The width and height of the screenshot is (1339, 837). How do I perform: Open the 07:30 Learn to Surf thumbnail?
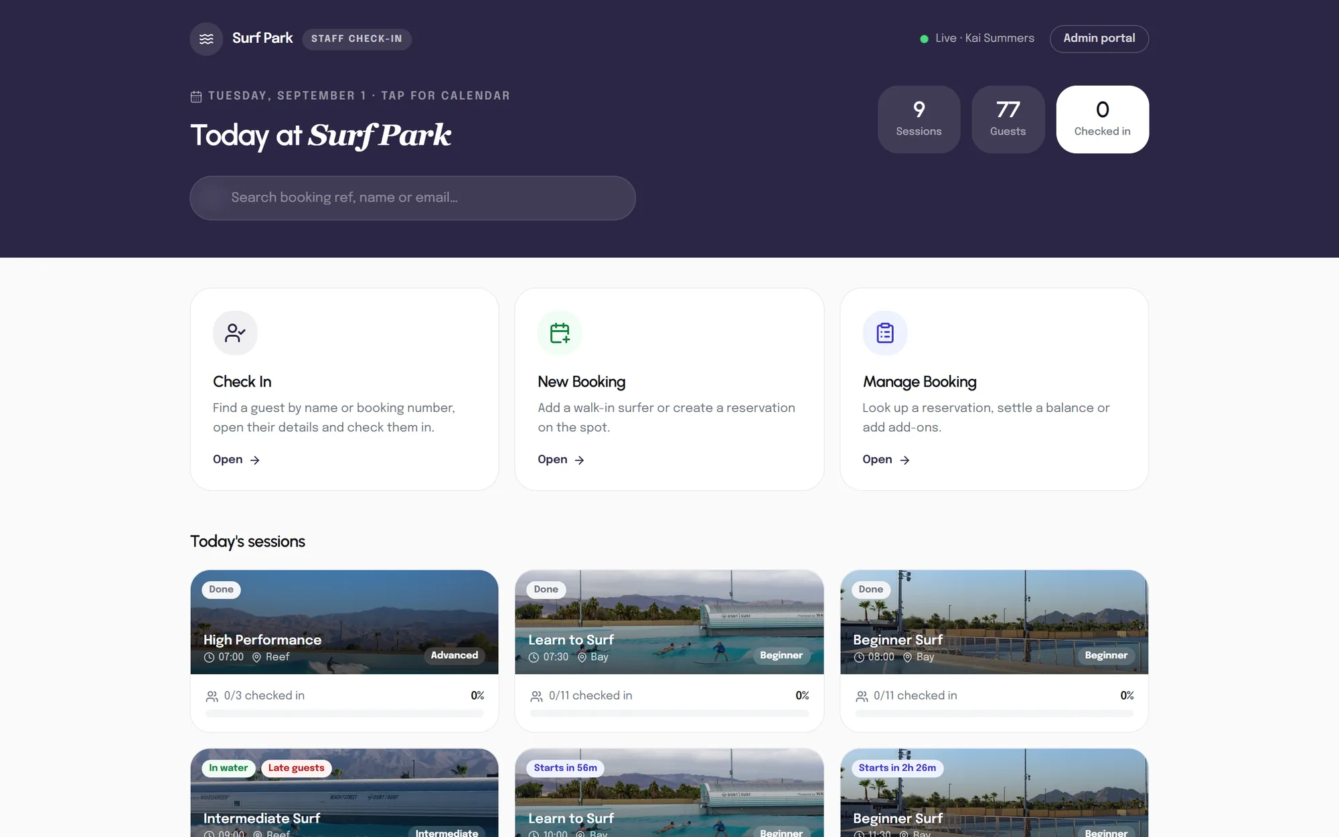669,622
